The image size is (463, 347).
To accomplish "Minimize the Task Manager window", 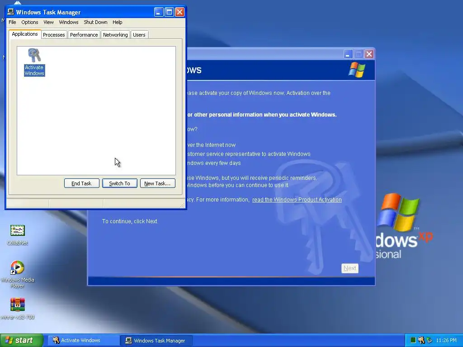I will coord(159,12).
